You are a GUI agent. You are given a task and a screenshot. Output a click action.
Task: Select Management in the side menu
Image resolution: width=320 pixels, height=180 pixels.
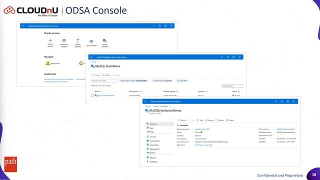[154, 149]
